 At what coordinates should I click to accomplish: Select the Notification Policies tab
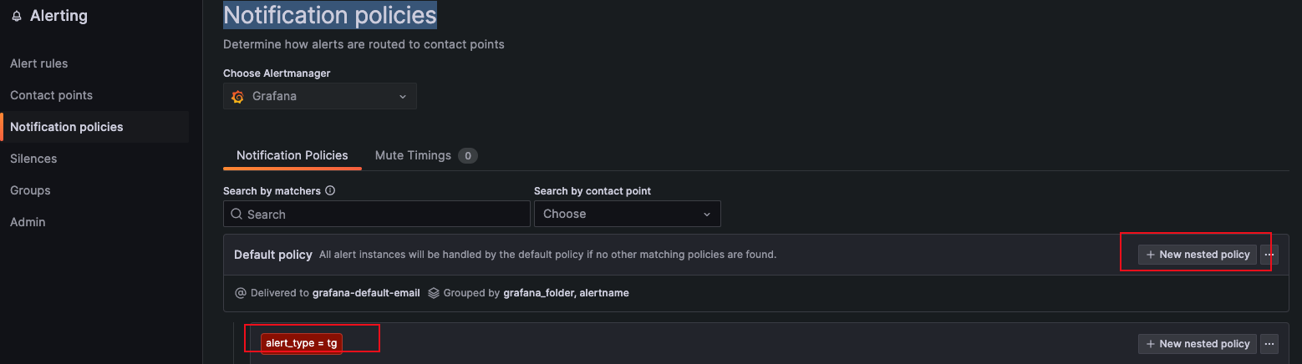[292, 155]
